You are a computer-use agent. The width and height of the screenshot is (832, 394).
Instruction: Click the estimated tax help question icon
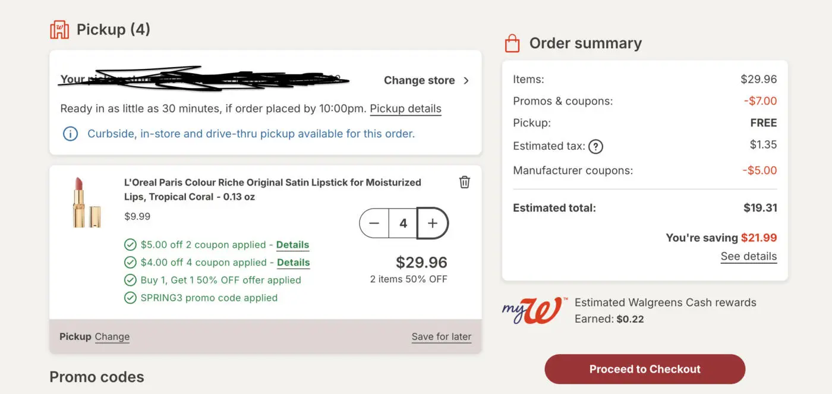click(595, 147)
